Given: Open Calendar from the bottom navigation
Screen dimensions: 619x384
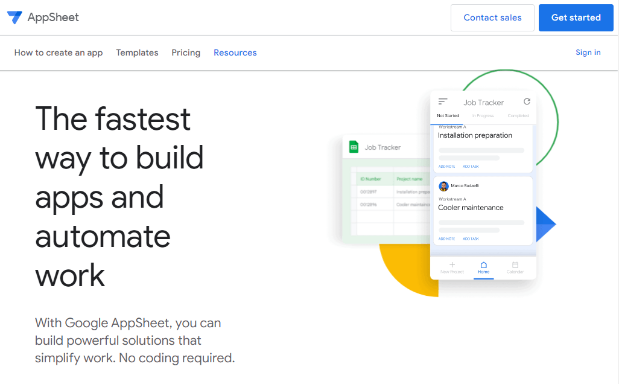Looking at the screenshot, I should click(x=515, y=264).
